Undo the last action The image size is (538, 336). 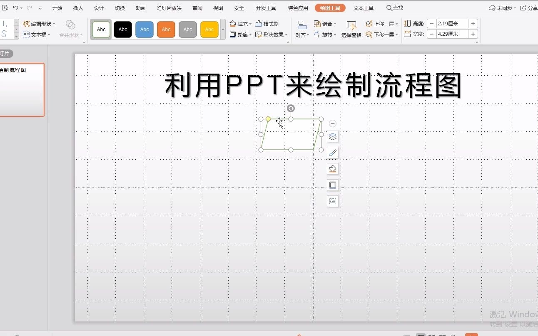pyautogui.click(x=15, y=8)
